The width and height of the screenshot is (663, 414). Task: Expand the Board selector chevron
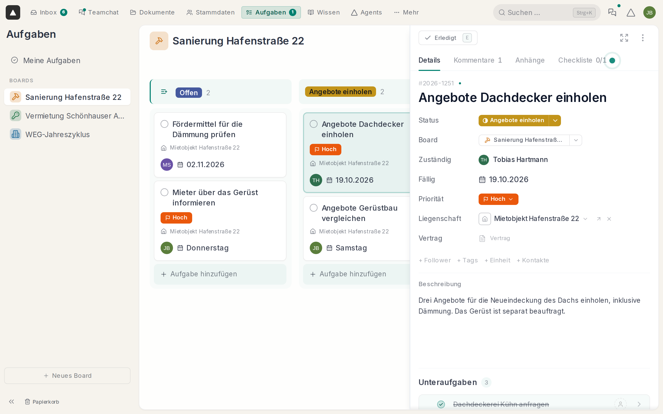[x=576, y=140]
